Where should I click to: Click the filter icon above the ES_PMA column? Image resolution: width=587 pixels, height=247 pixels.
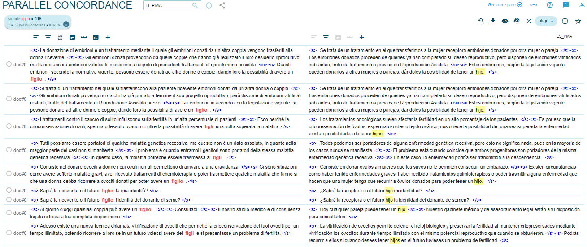point(326,37)
